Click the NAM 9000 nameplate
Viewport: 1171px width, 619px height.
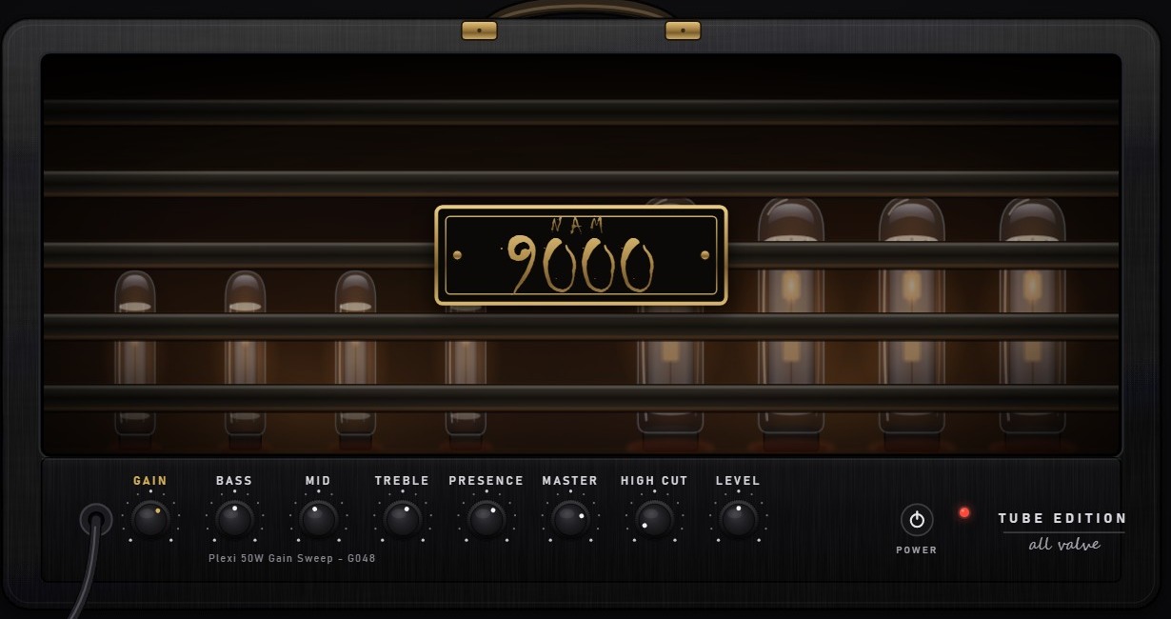[x=581, y=255]
